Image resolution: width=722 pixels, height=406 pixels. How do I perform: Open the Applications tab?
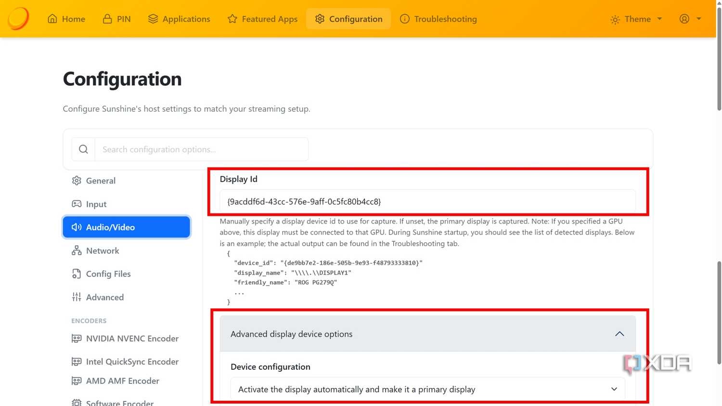179,19
